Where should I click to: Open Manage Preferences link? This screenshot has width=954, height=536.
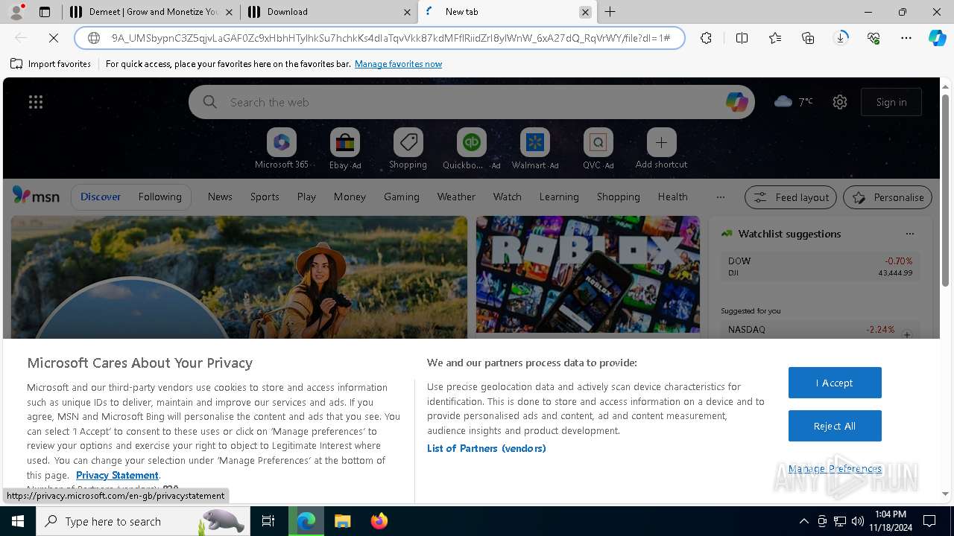[835, 468]
